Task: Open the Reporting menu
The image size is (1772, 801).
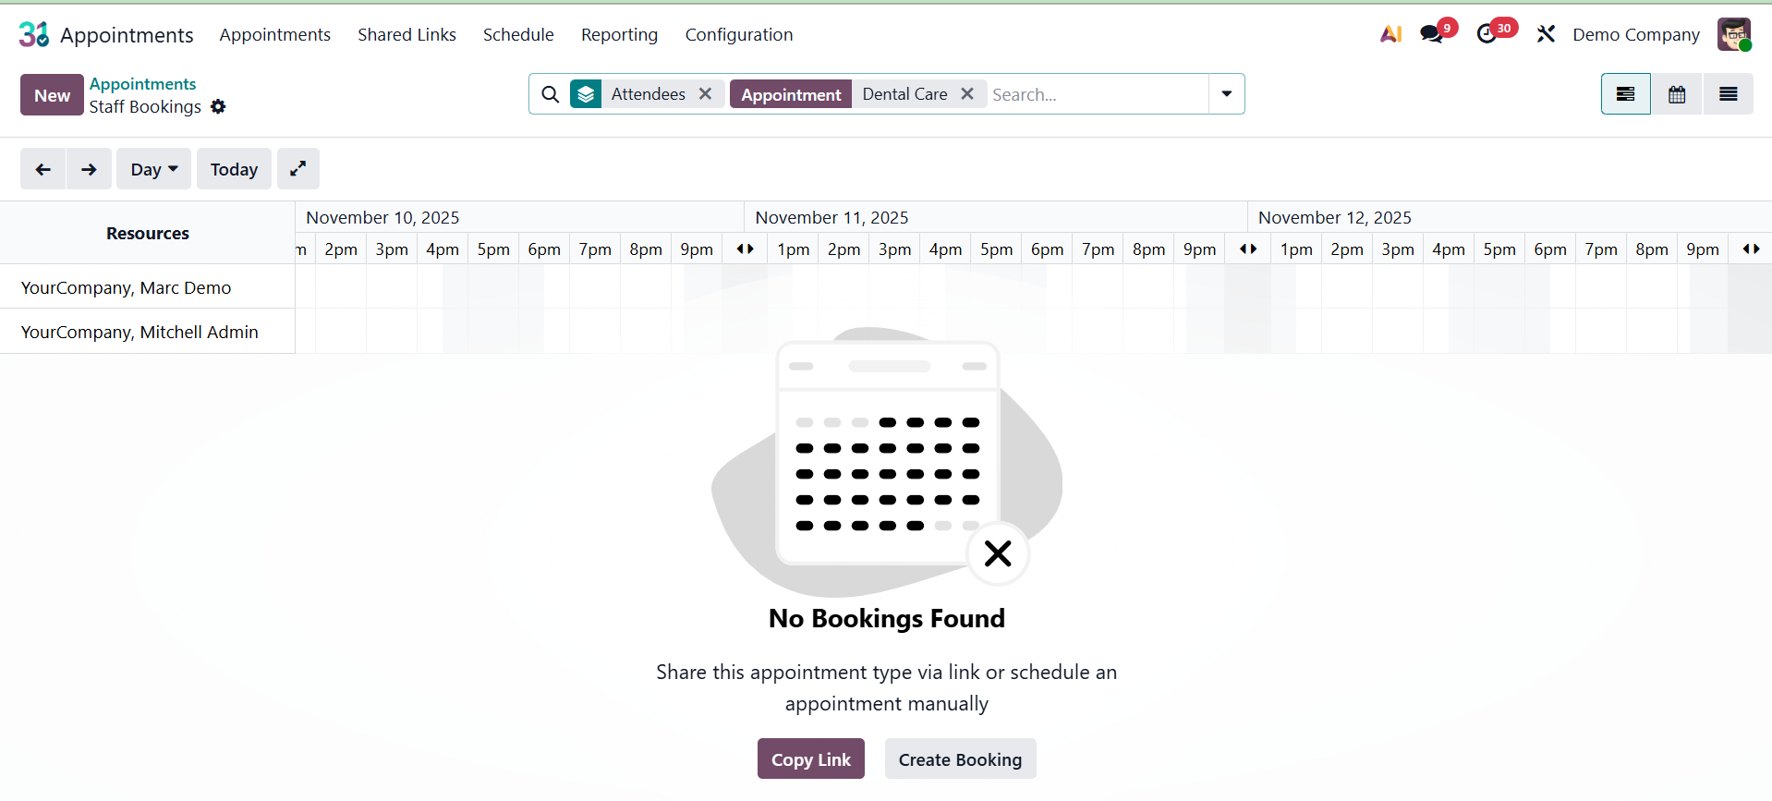Action: [x=619, y=34]
